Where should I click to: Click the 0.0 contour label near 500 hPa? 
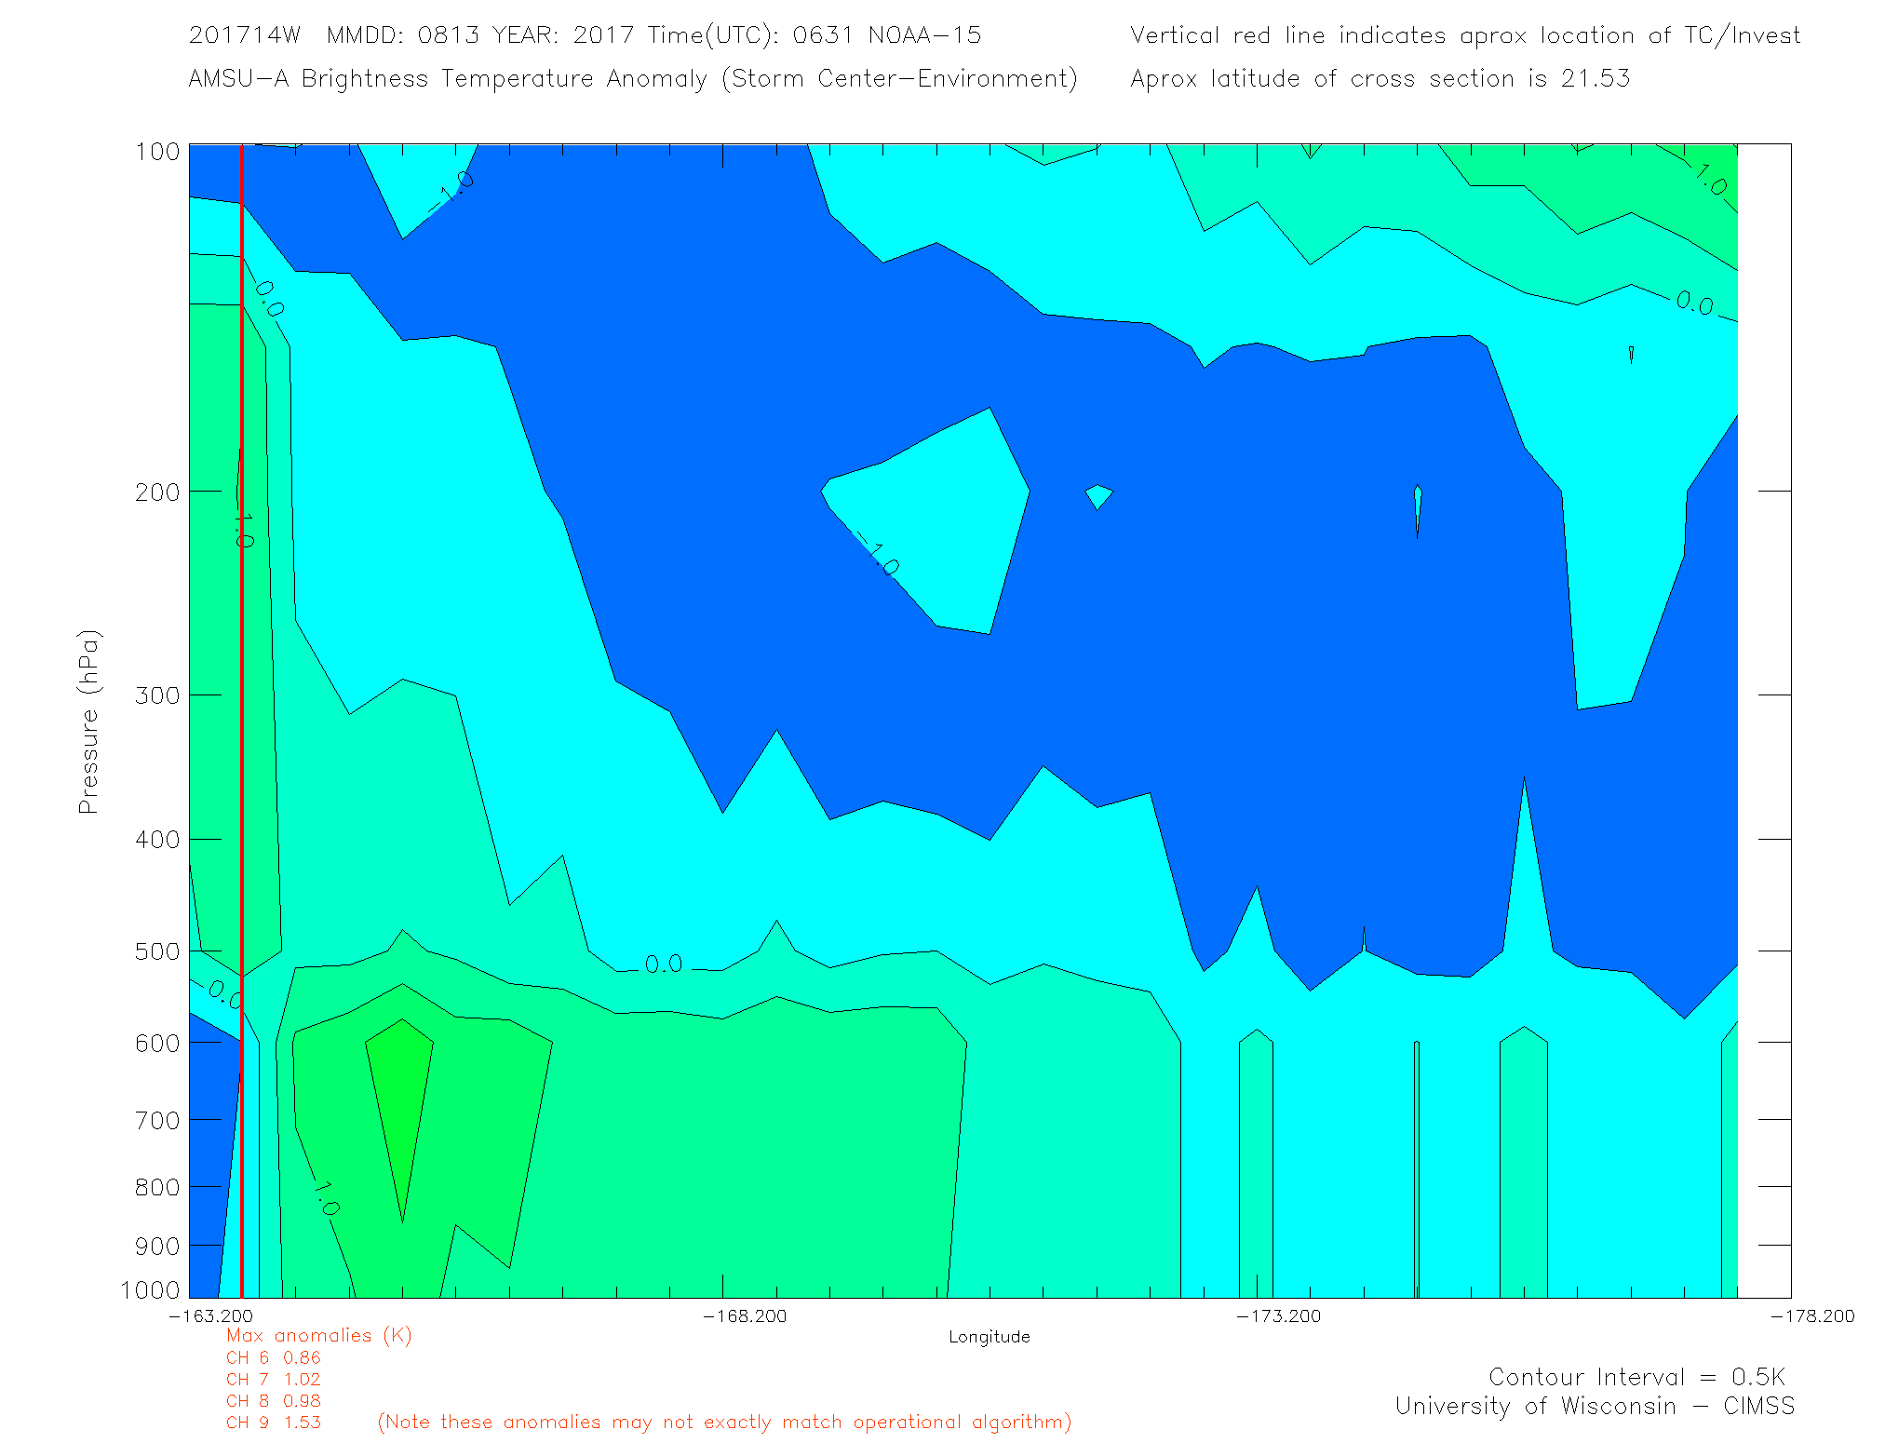pos(664,964)
